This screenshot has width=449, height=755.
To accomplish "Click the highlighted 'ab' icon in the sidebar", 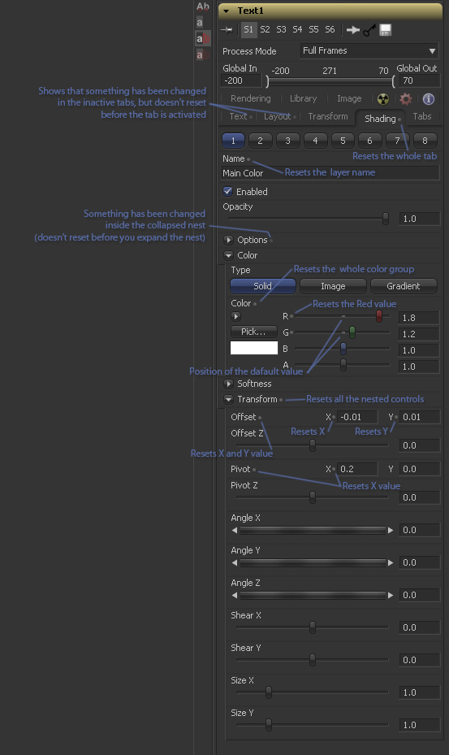I will (x=203, y=38).
